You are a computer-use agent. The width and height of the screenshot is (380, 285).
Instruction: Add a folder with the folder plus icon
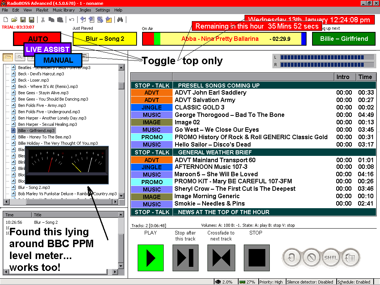109,20
